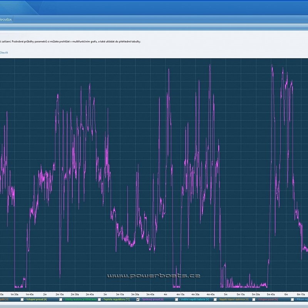
Task: Select the 1m 30s axis label
Action: 15,294
